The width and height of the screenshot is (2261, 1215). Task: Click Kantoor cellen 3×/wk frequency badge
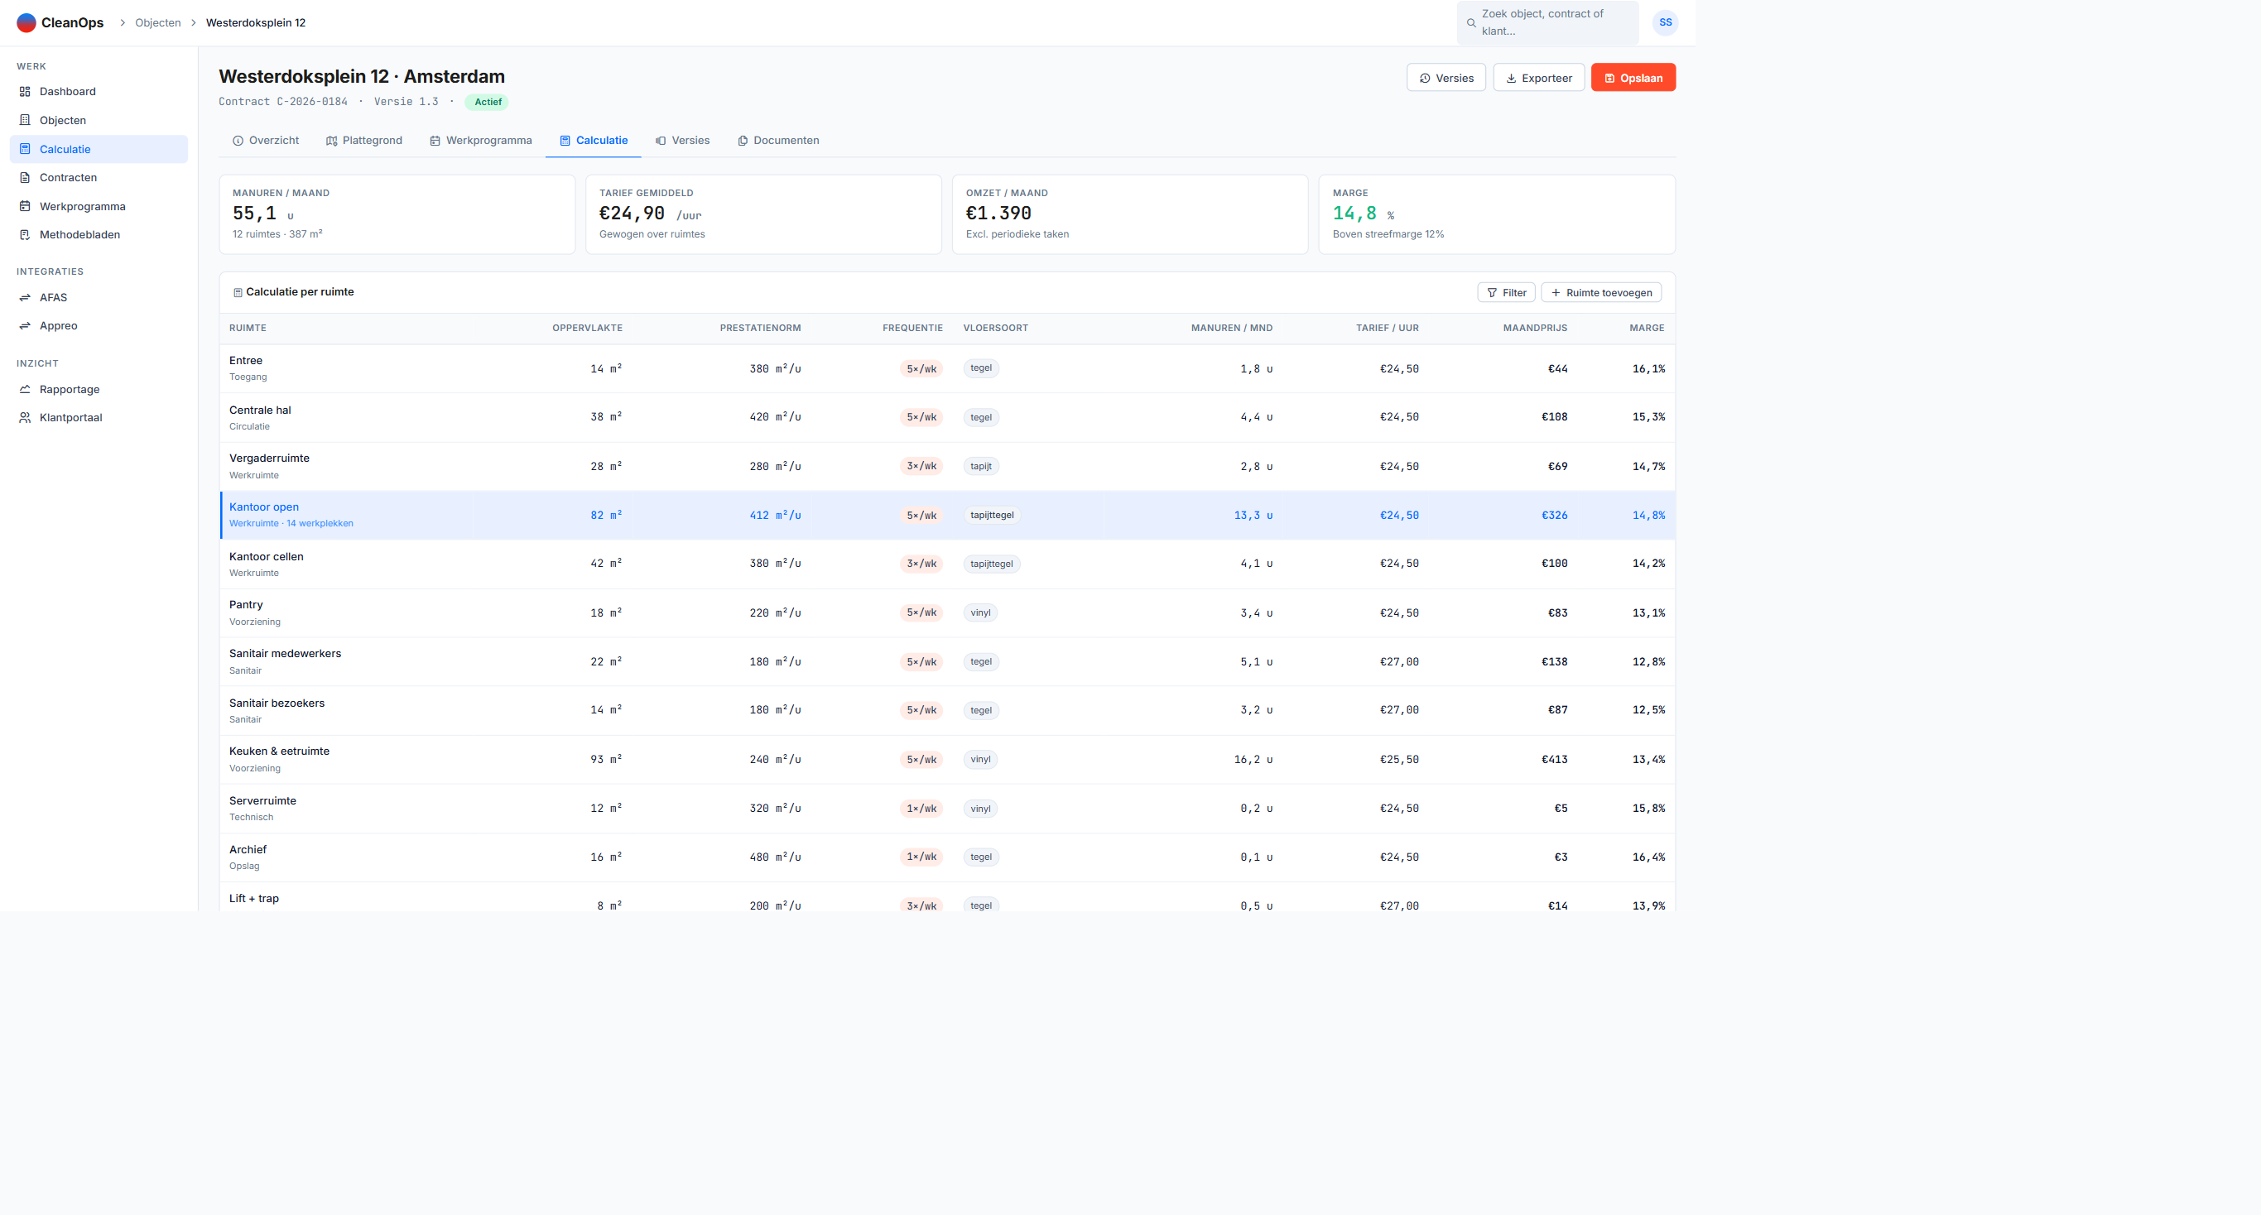coord(921,564)
